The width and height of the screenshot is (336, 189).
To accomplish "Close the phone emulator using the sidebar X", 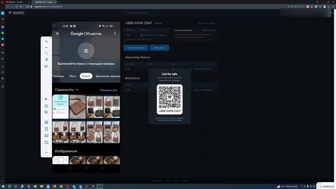I will (46, 41).
